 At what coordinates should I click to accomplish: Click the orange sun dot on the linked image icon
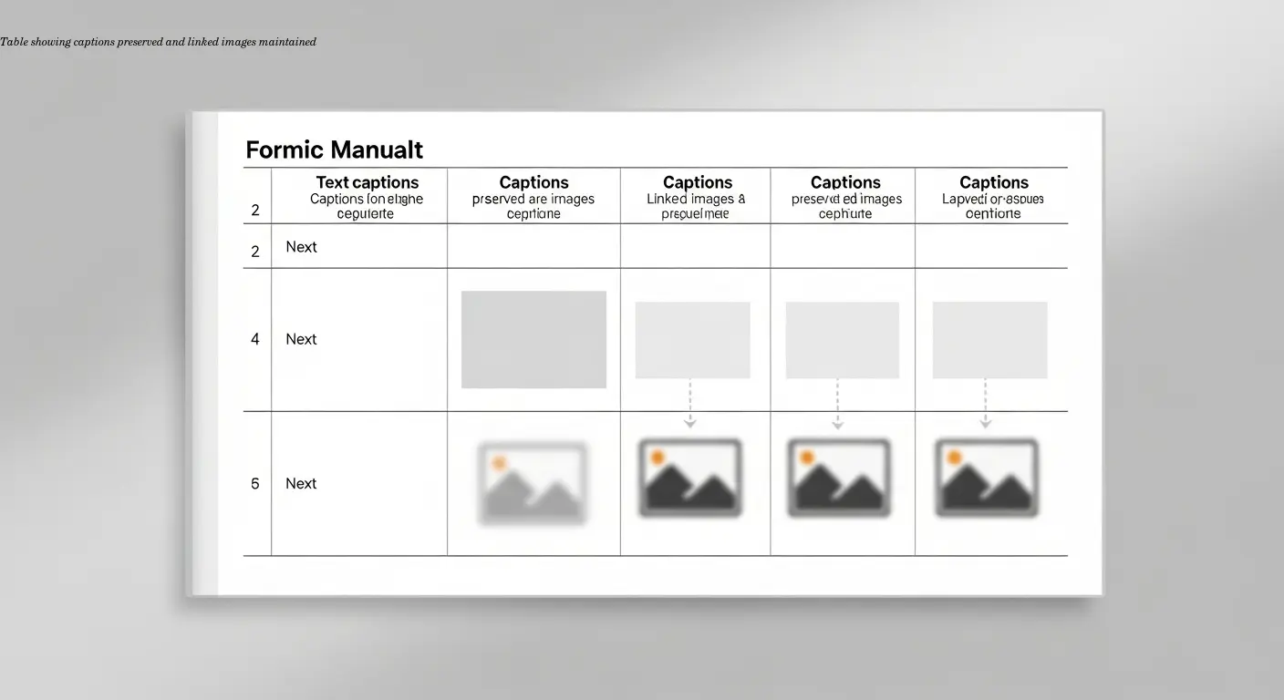tap(657, 456)
